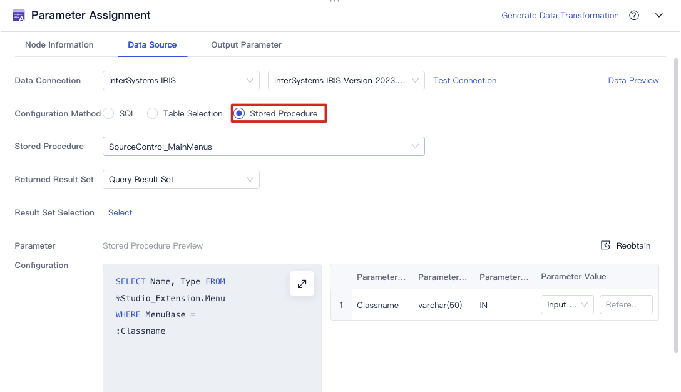Click the Refere... parameter value input field

tap(626, 305)
